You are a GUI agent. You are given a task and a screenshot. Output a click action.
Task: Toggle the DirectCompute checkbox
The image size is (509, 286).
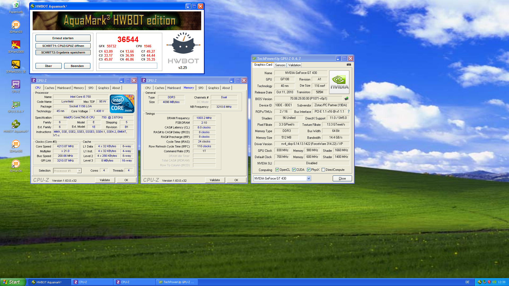(x=323, y=170)
